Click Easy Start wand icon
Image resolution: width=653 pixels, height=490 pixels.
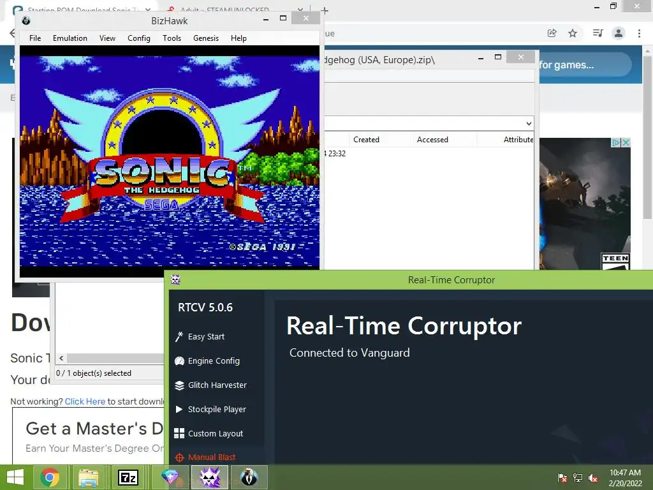tap(179, 336)
